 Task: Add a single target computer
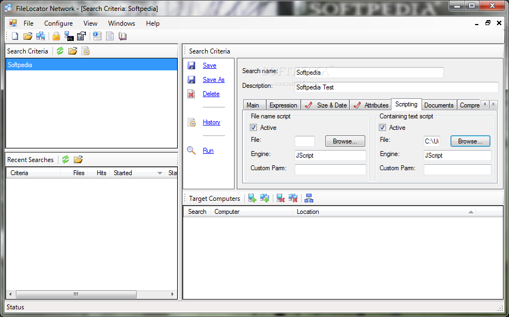point(252,198)
